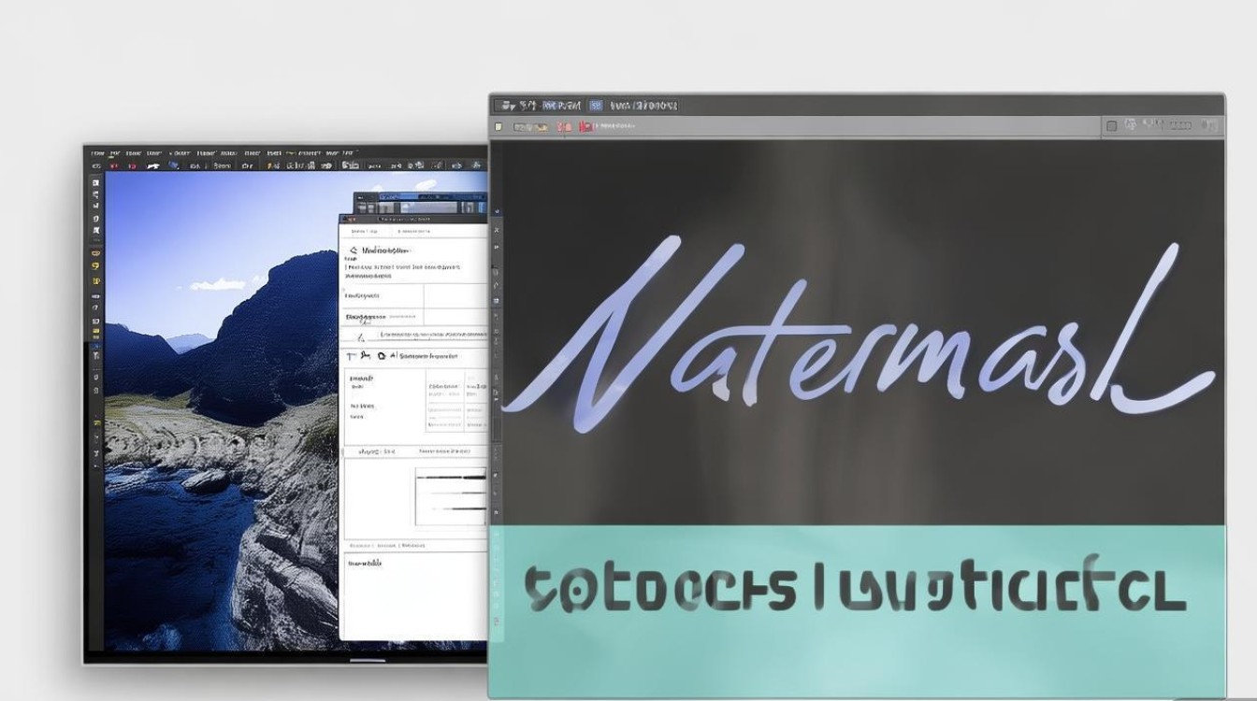This screenshot has width=1257, height=701.
Task: Click the red icon in the watermark window's second toolbar row
Action: click(x=585, y=126)
